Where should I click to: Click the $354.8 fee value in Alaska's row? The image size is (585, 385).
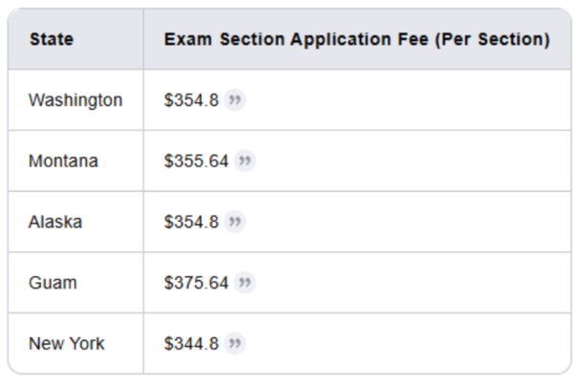pos(191,222)
